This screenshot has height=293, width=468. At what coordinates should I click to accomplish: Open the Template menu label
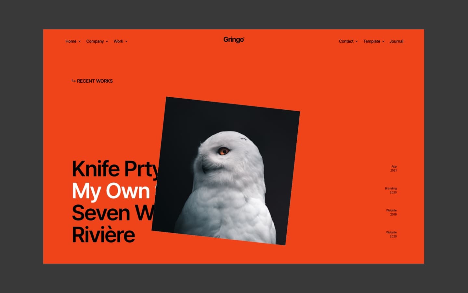[x=371, y=41]
